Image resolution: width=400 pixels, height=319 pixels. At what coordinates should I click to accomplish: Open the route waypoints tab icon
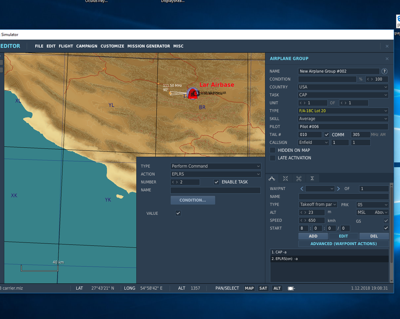(272, 178)
